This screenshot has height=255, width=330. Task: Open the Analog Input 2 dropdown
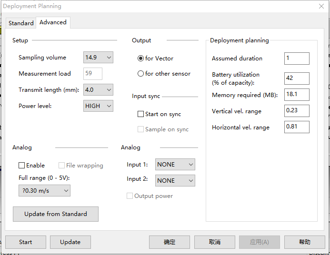[x=175, y=181]
